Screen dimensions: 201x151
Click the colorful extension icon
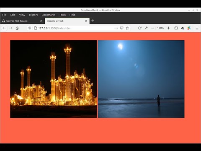189,28
